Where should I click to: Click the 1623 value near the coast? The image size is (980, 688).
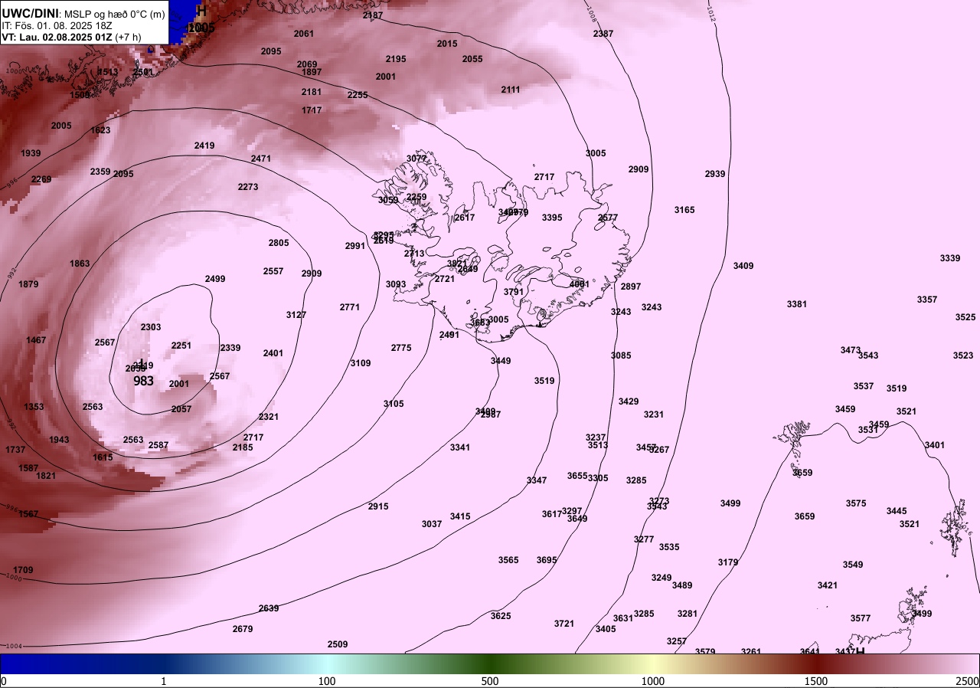click(100, 130)
